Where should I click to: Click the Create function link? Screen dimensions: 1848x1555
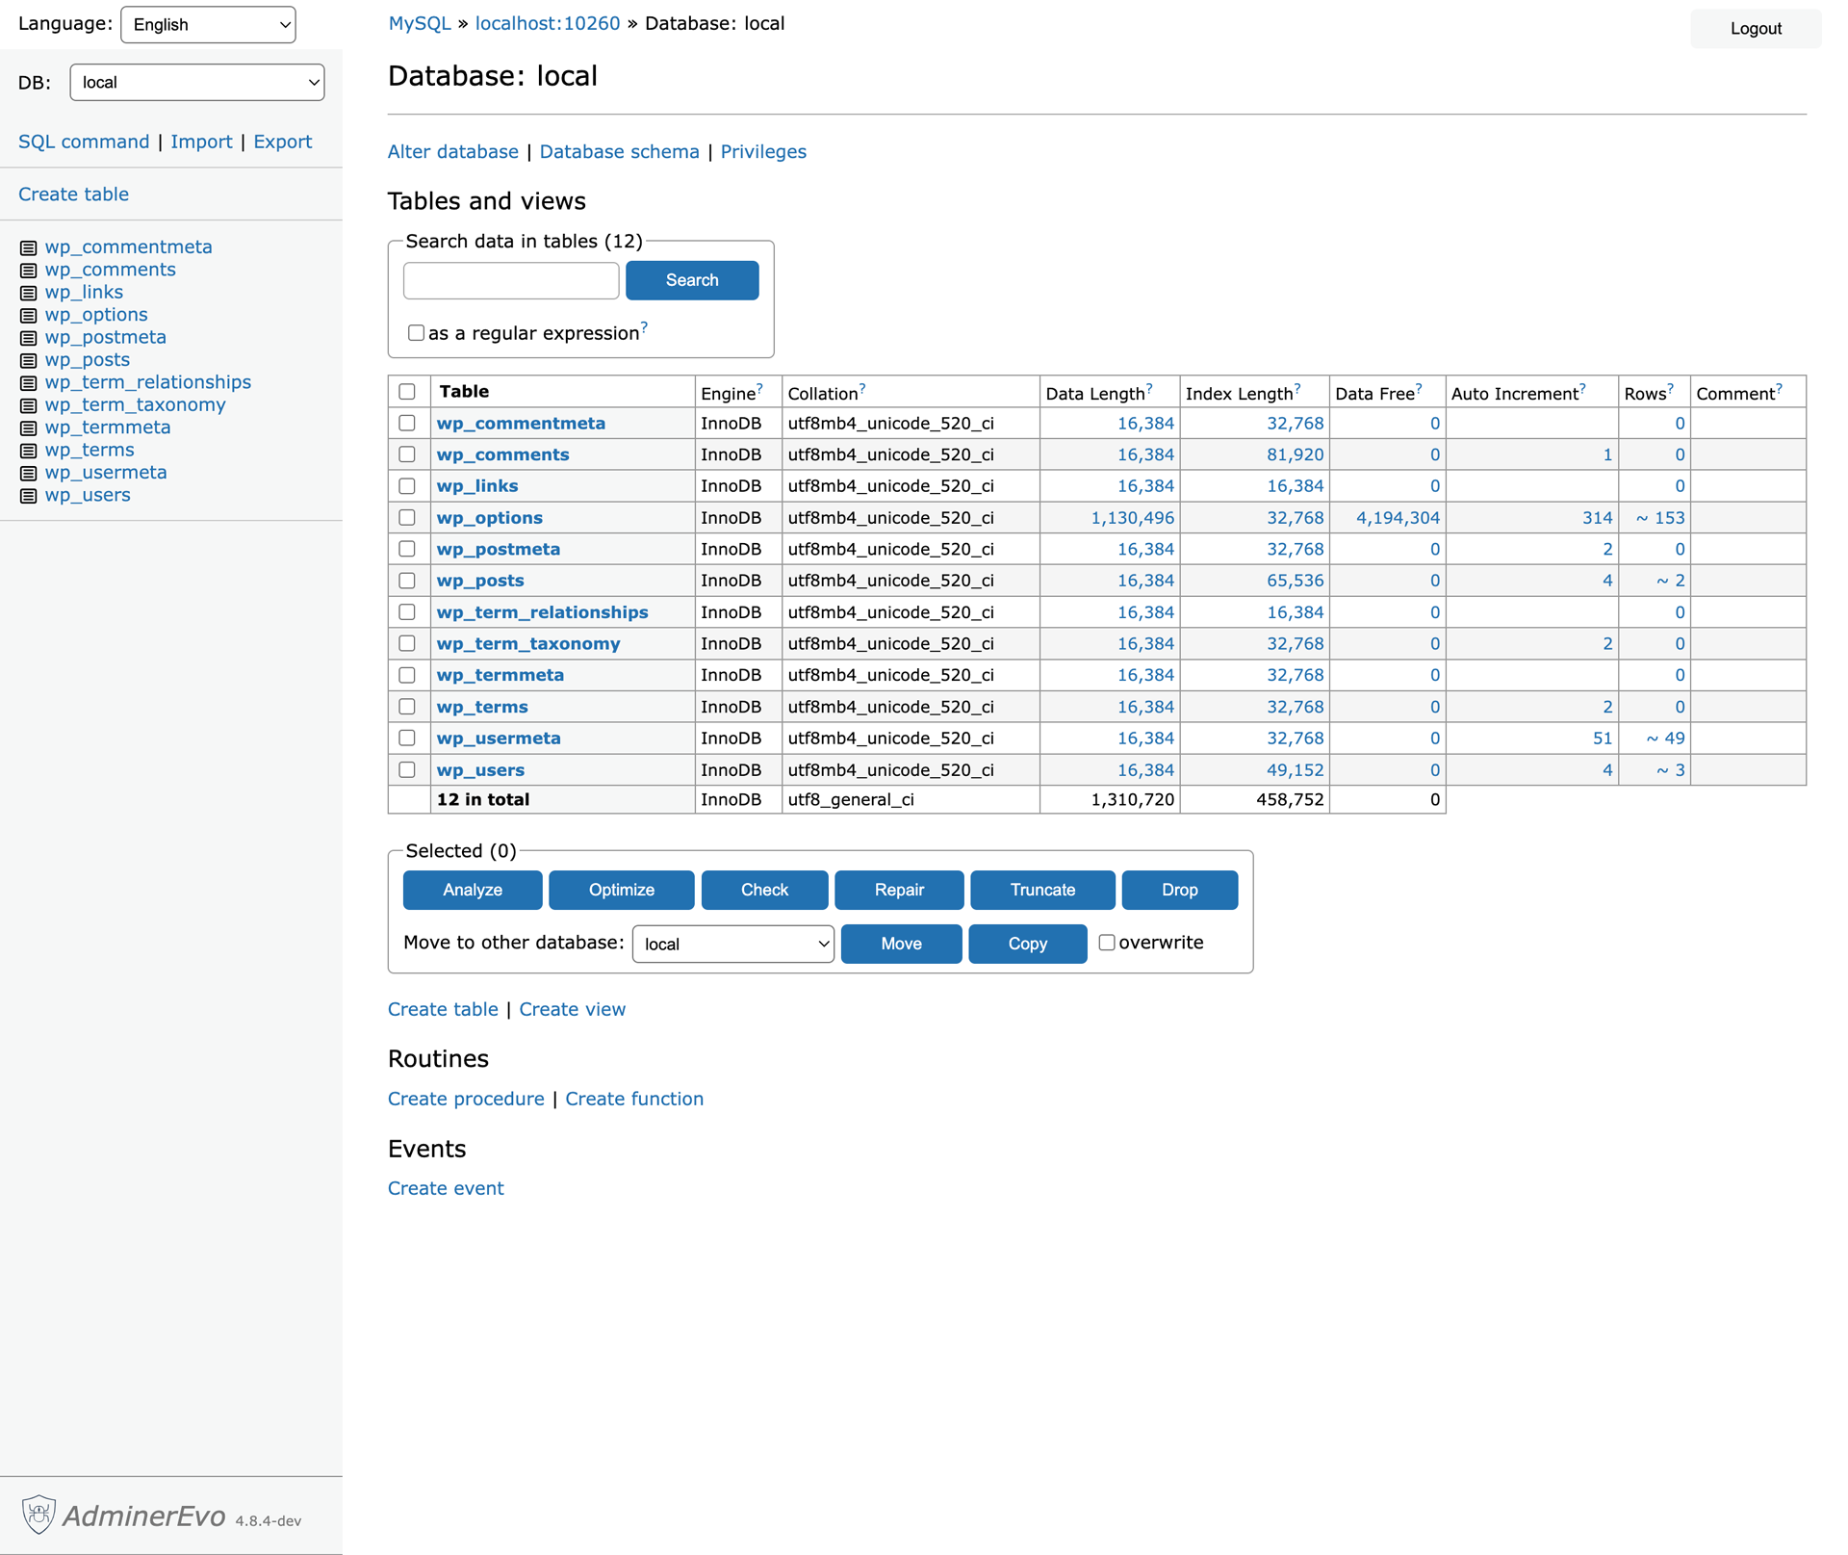(634, 1099)
